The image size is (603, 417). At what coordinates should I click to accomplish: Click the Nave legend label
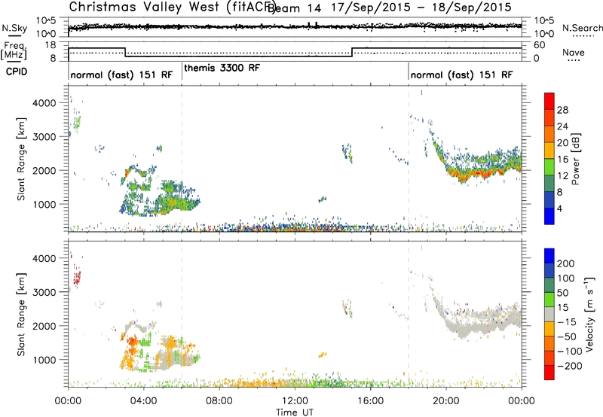click(x=574, y=53)
